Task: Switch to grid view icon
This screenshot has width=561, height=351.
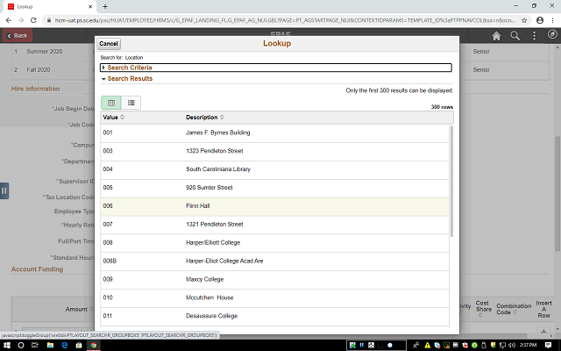Action: (x=111, y=103)
